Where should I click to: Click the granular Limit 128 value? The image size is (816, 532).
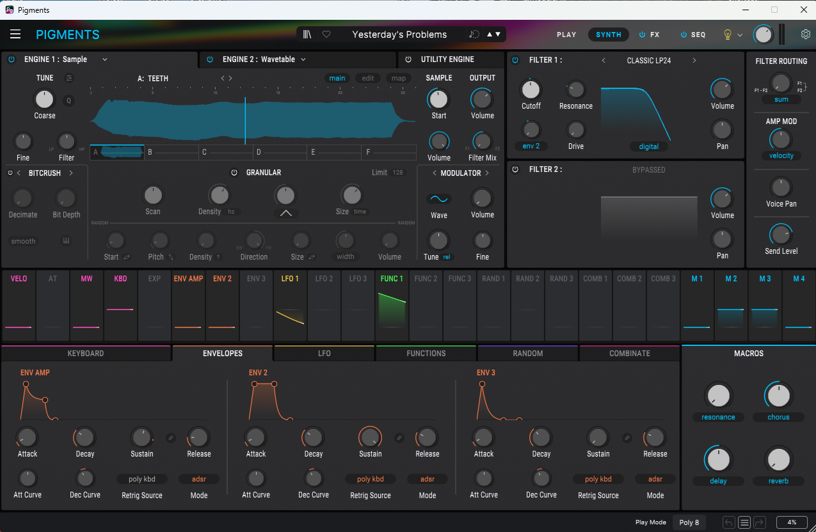pyautogui.click(x=398, y=173)
